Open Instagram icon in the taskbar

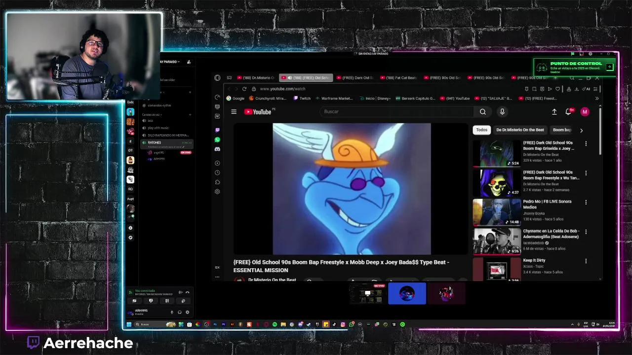coord(343,324)
